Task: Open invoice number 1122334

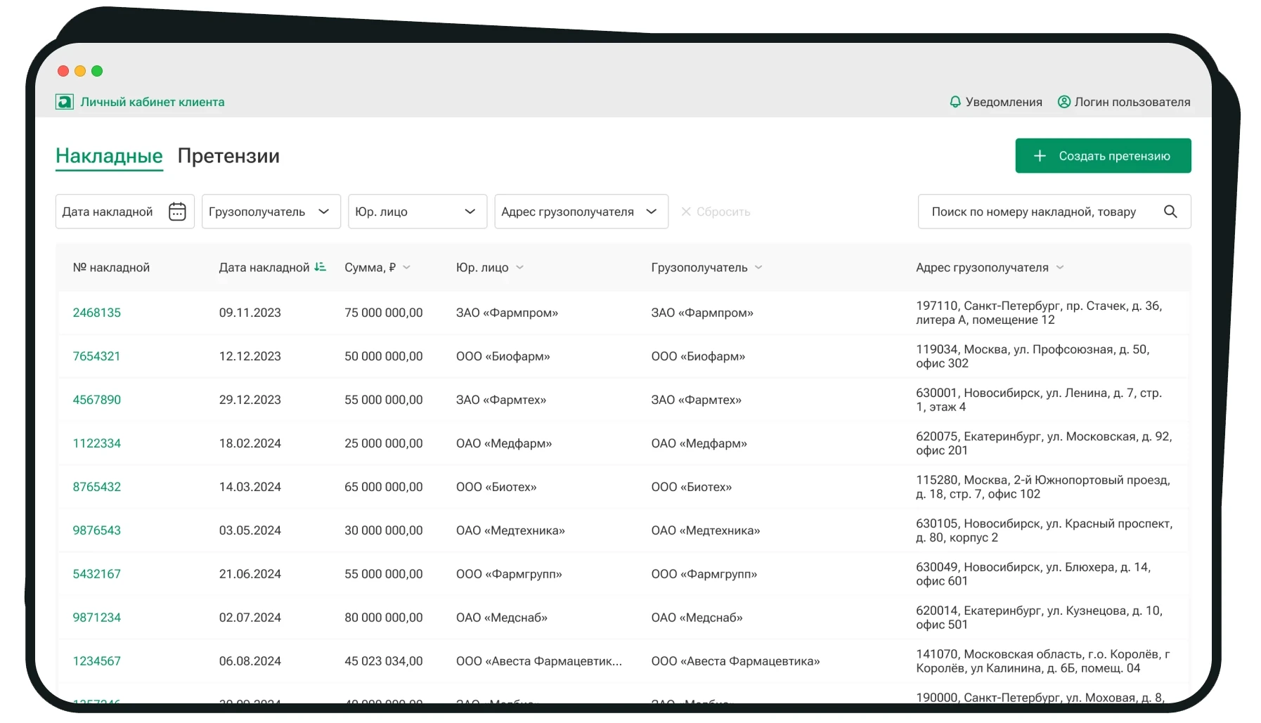Action: pyautogui.click(x=97, y=443)
